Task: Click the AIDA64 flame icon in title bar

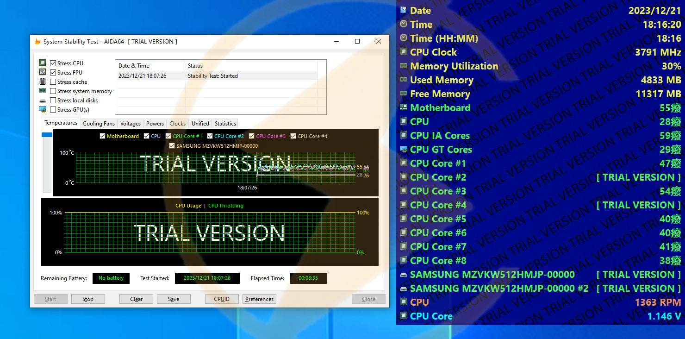Action: (x=37, y=42)
